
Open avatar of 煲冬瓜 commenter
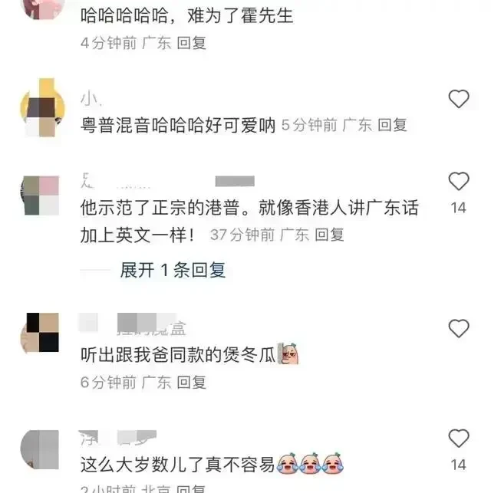(x=40, y=332)
